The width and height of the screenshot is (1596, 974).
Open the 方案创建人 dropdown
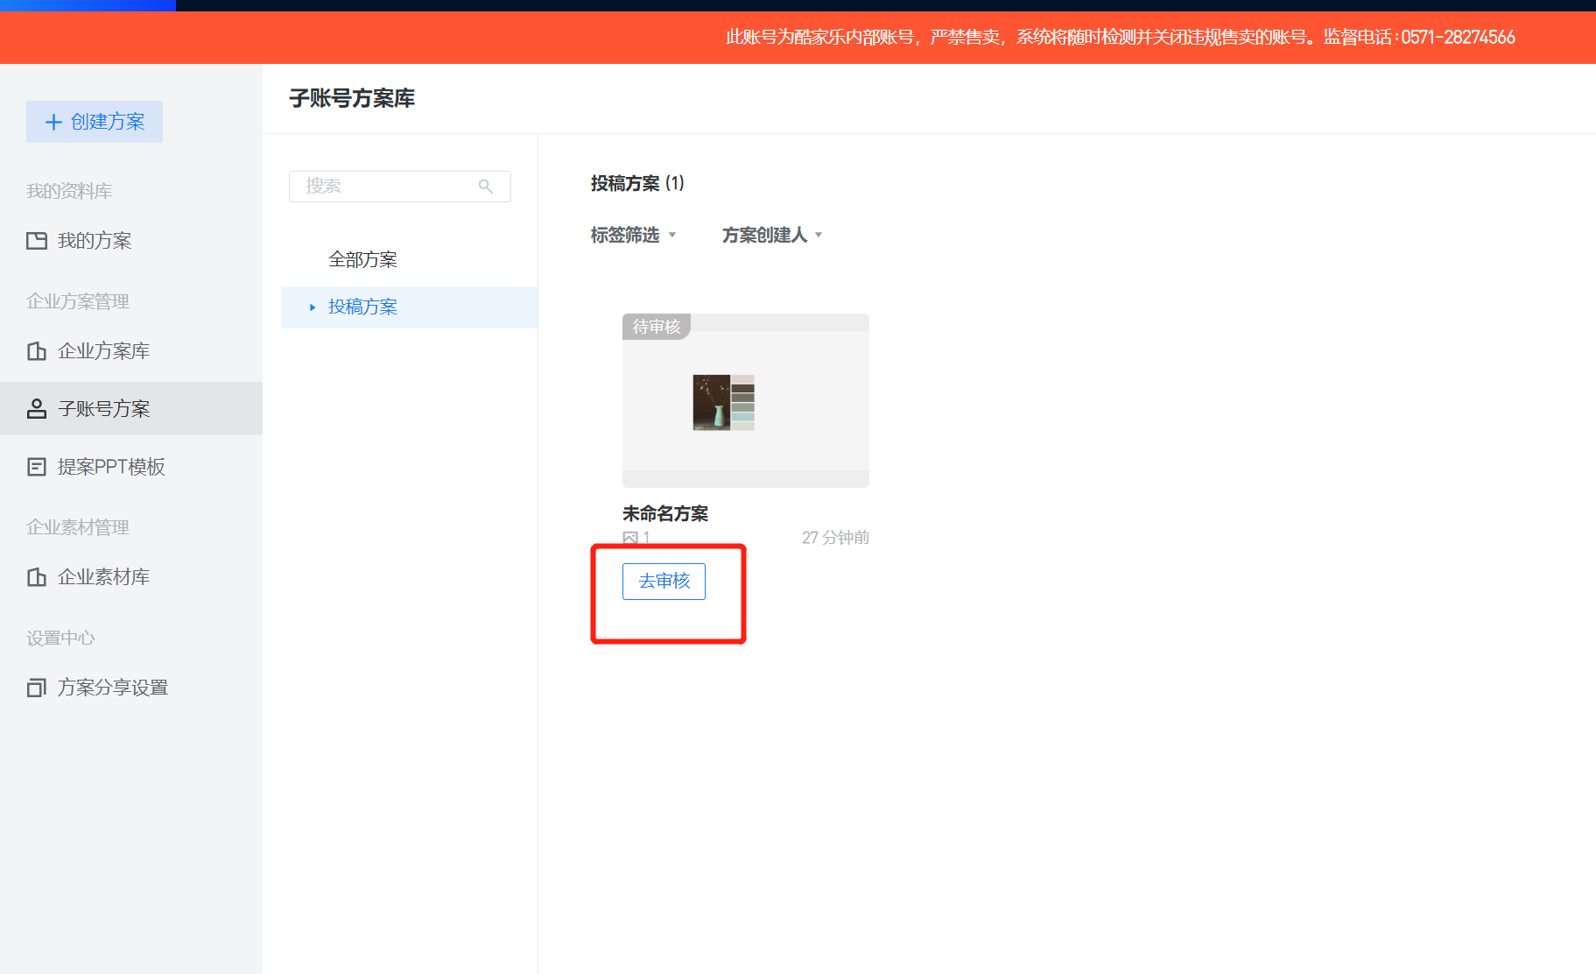pyautogui.click(x=772, y=235)
